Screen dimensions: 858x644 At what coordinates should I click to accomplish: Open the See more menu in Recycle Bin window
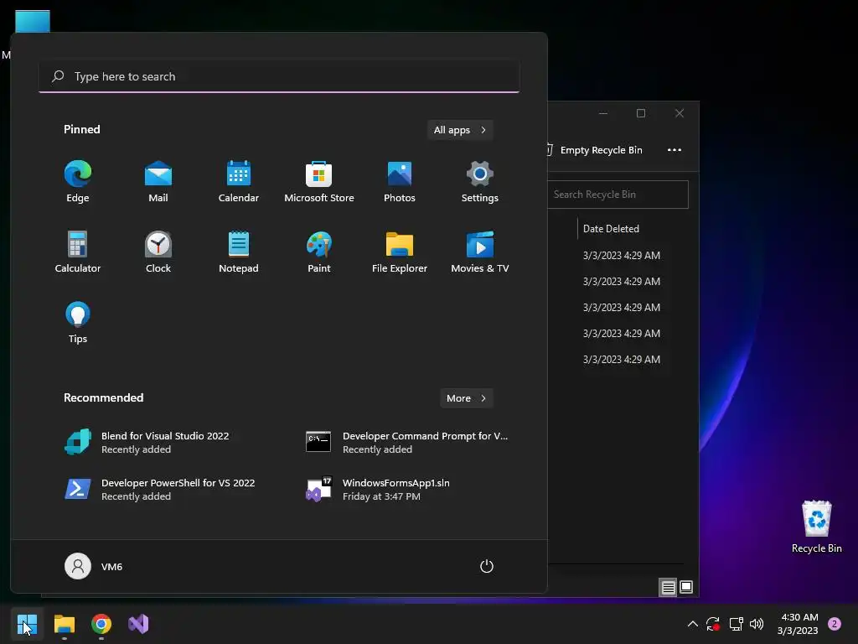click(x=675, y=150)
